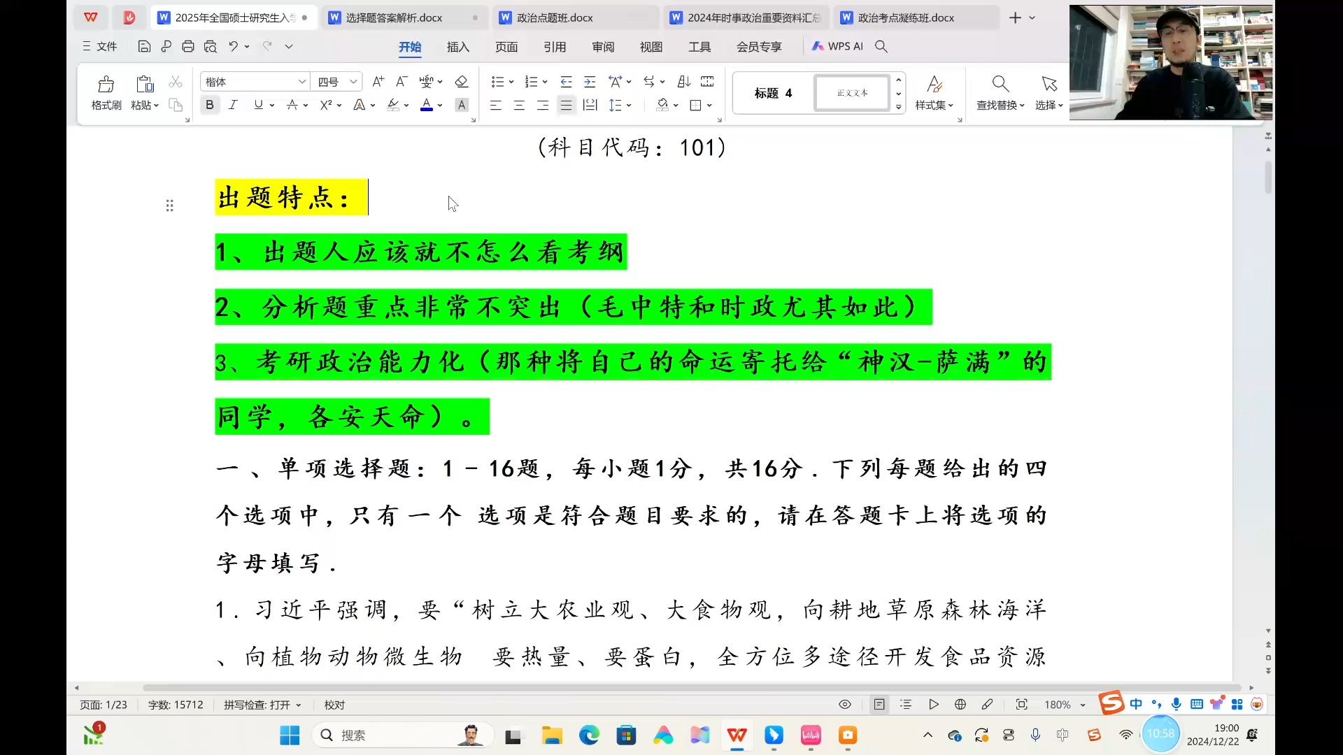Open spell check (拼写检查) dropdown
Viewport: 1343px width, 755px height.
262,705
